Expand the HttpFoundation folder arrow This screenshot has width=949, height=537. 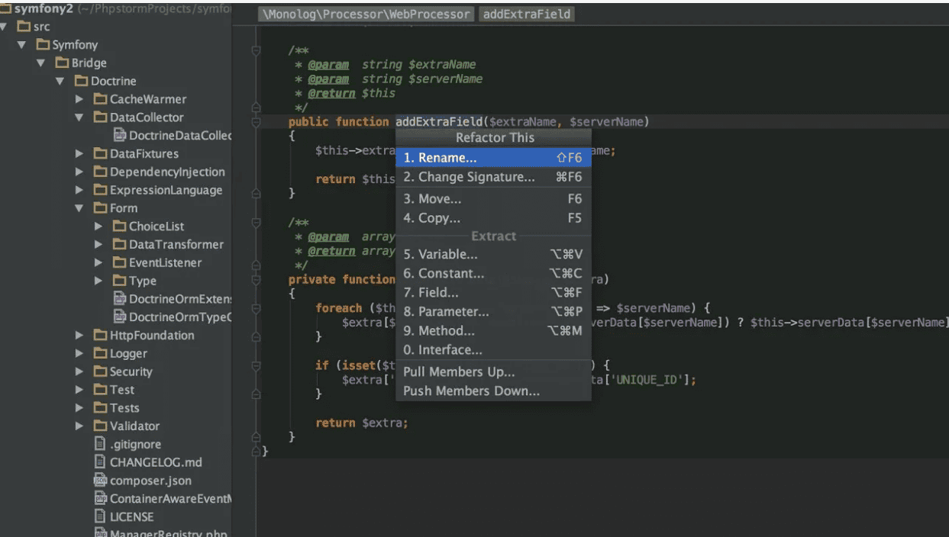79,336
